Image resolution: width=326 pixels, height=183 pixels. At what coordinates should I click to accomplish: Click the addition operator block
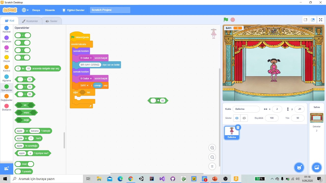coord(23,35)
